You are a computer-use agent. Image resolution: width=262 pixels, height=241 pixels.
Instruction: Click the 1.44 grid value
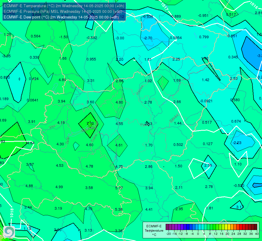[178, 123]
